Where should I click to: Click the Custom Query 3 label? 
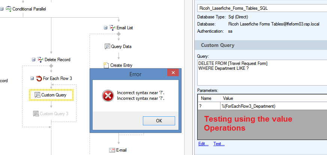tap(54, 114)
